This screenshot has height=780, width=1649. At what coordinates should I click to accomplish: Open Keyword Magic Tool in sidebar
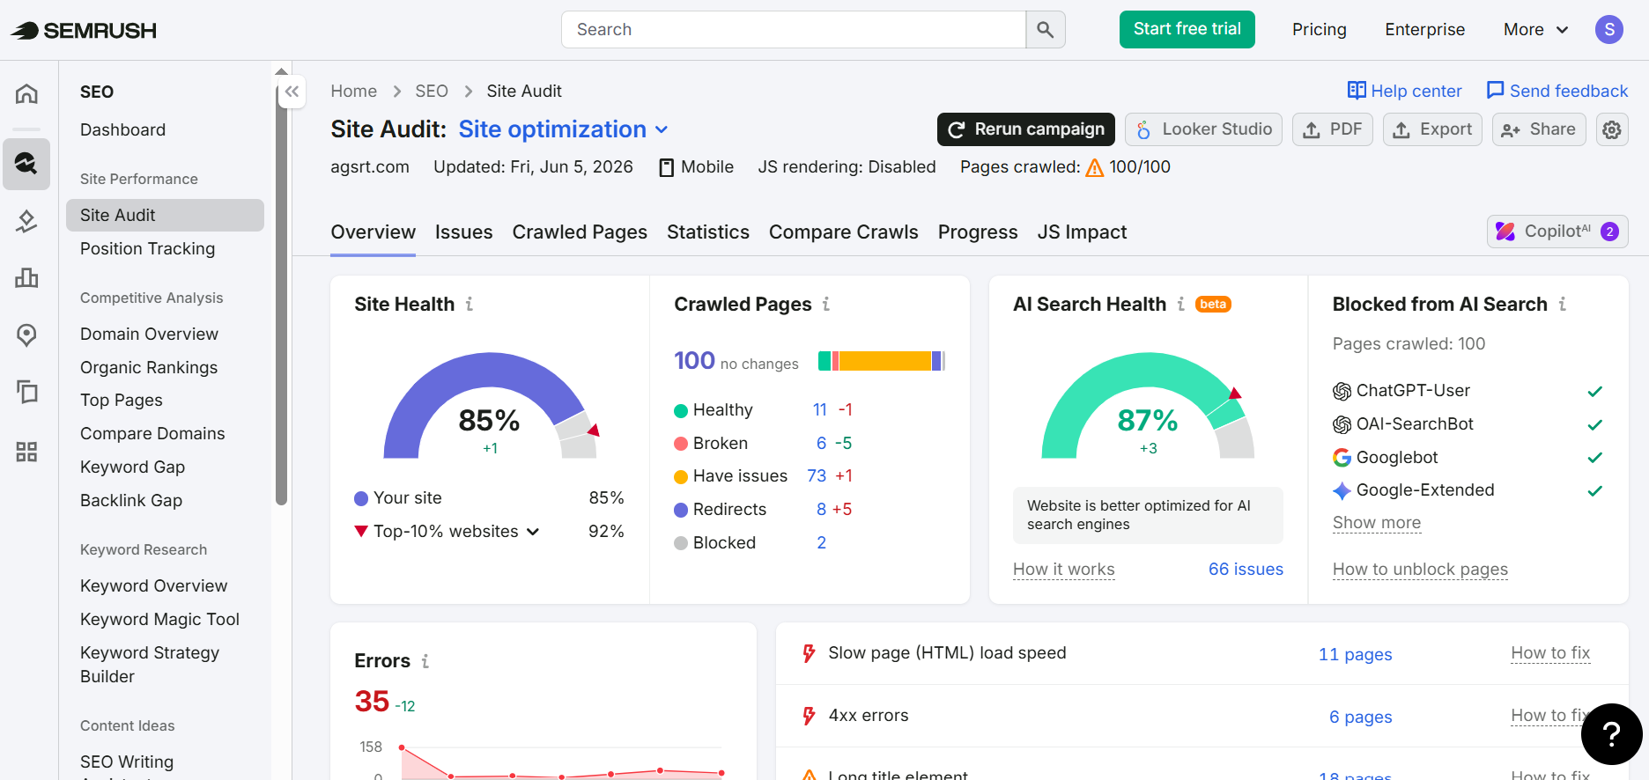point(159,620)
